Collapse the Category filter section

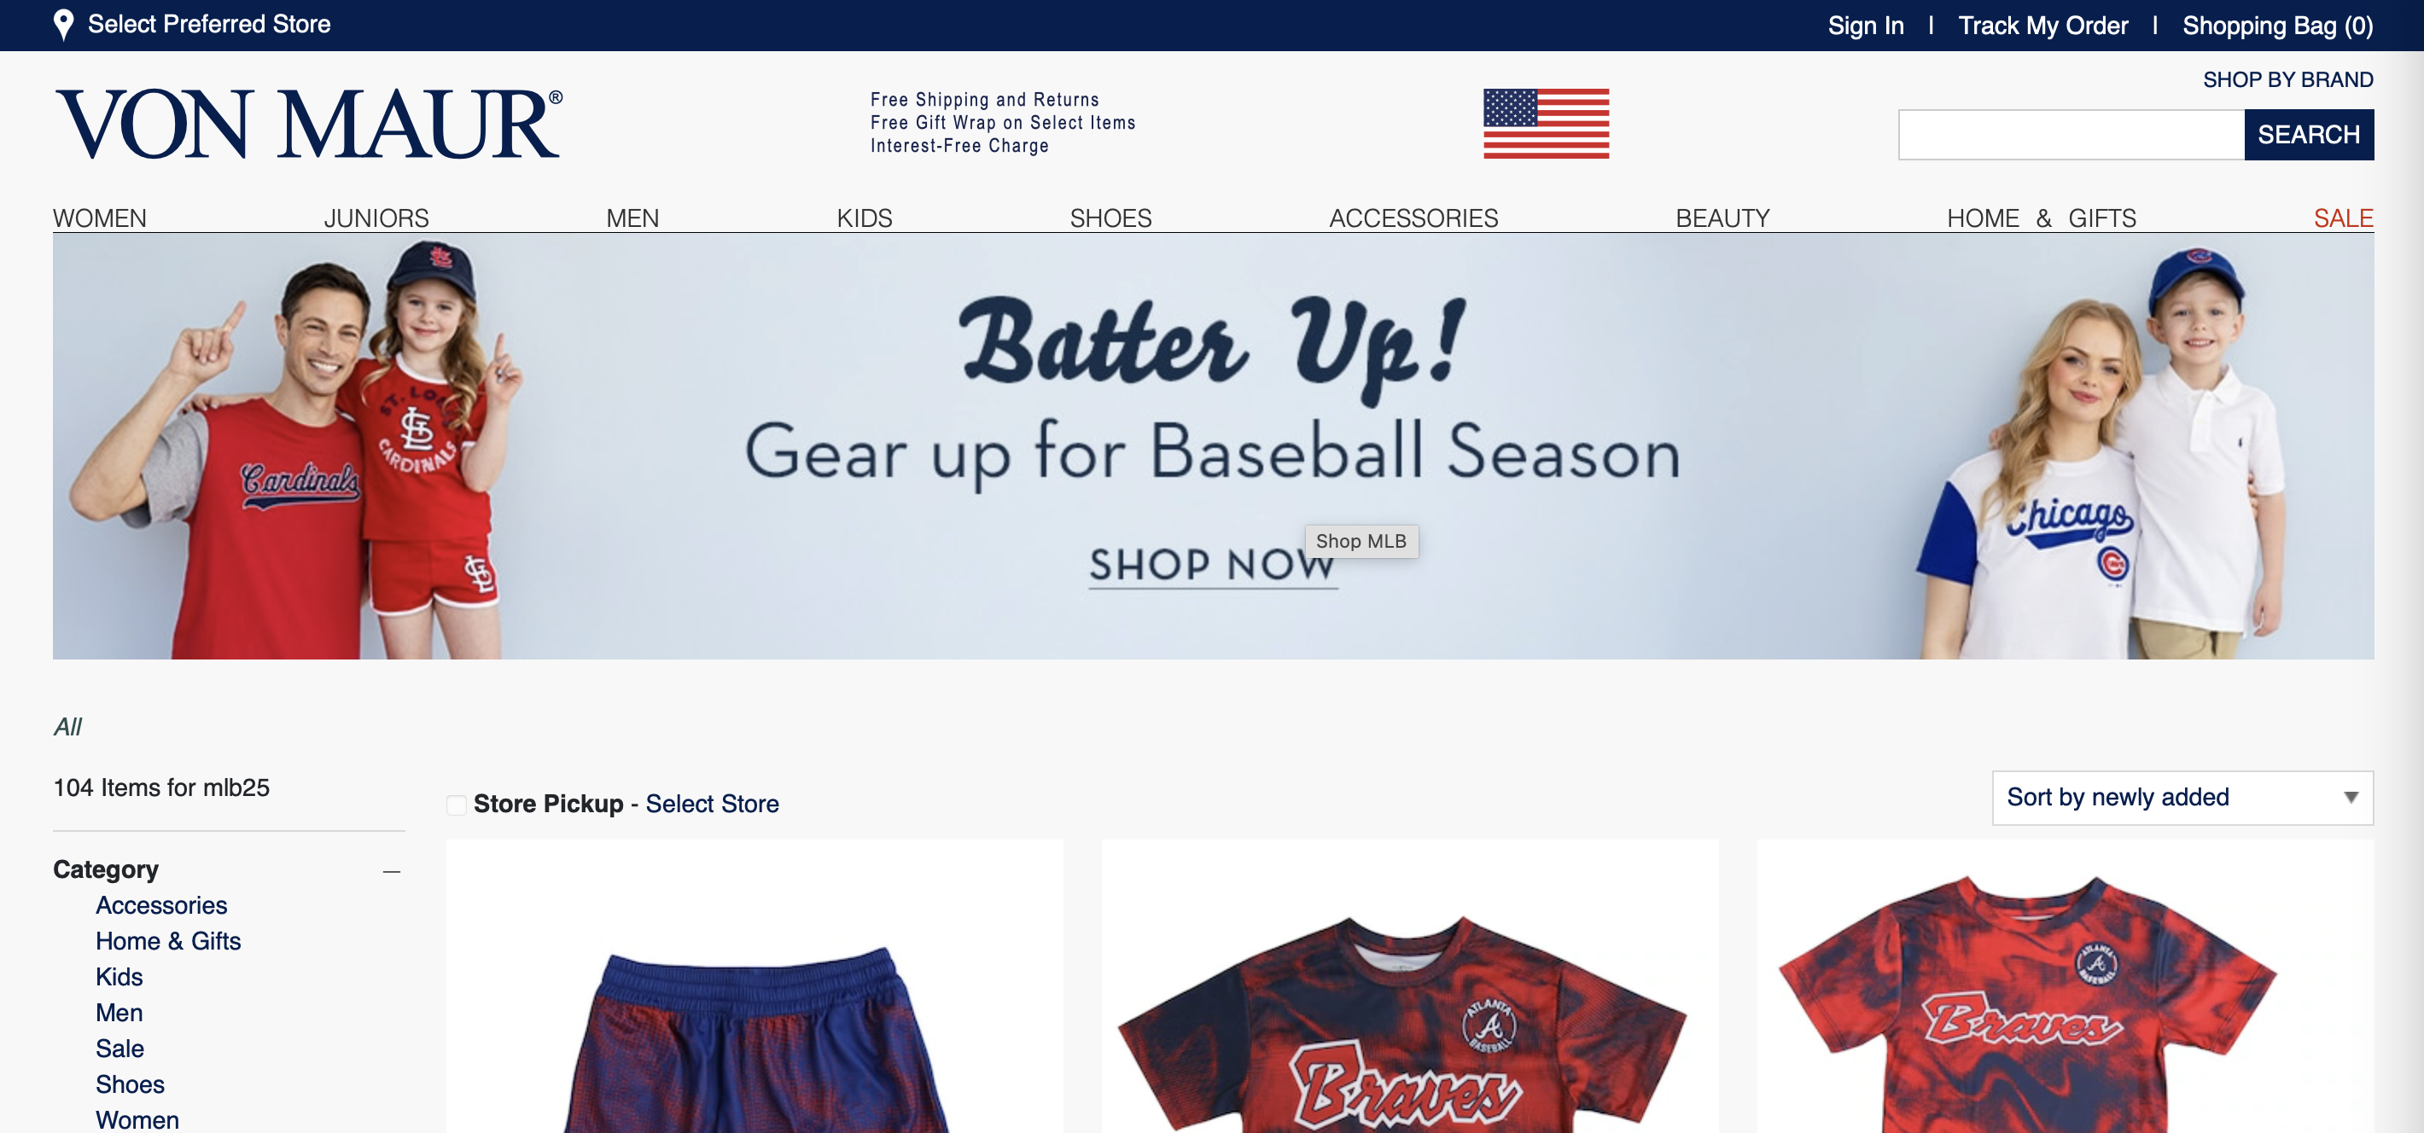[392, 871]
